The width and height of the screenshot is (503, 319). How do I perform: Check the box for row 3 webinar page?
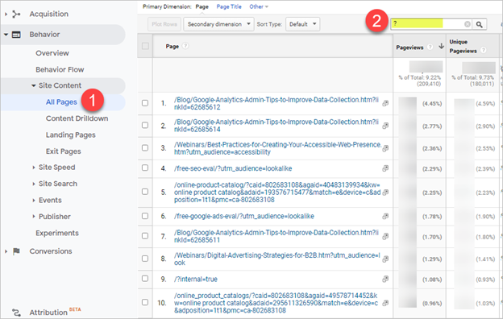coord(145,147)
